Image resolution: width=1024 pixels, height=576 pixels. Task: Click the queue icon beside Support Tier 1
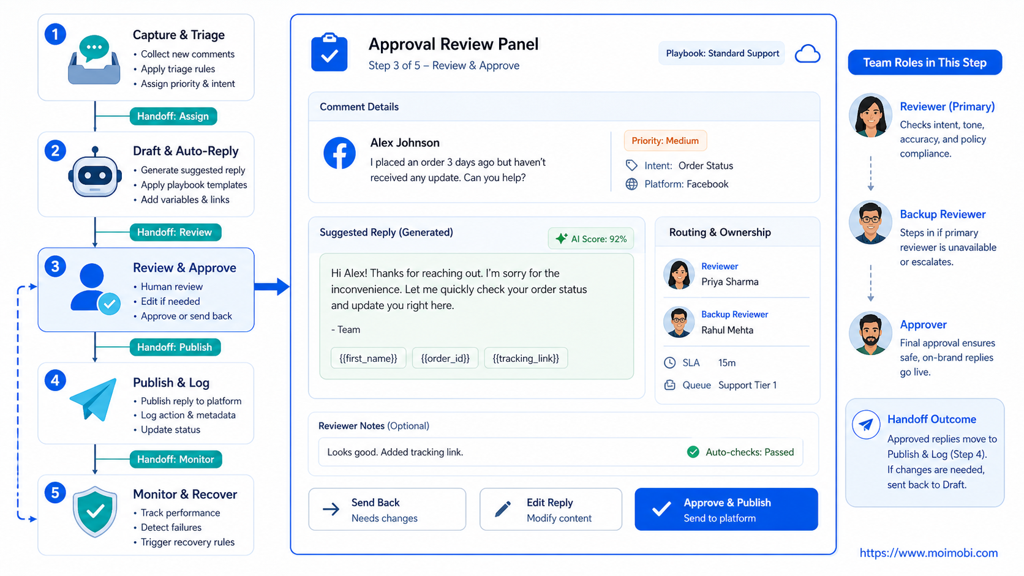(x=670, y=385)
